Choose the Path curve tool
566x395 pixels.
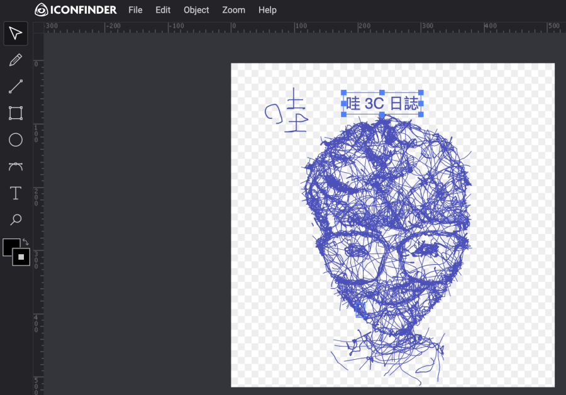coord(16,167)
